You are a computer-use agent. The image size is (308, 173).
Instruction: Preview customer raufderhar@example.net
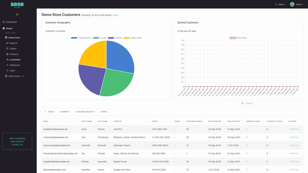coord(294,129)
